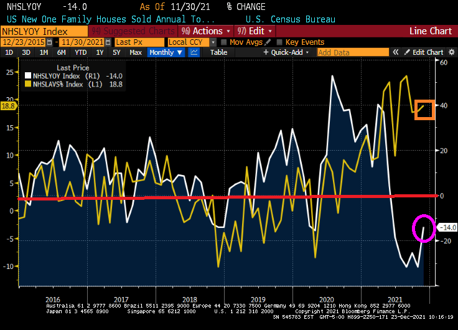
Task: Click the start date calendar icon
Action: pyautogui.click(x=49, y=42)
